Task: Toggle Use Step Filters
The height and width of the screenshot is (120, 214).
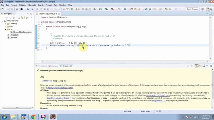Action: tap(68, 9)
